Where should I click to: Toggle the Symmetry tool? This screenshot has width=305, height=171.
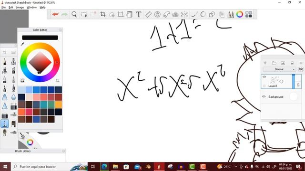point(184,14)
